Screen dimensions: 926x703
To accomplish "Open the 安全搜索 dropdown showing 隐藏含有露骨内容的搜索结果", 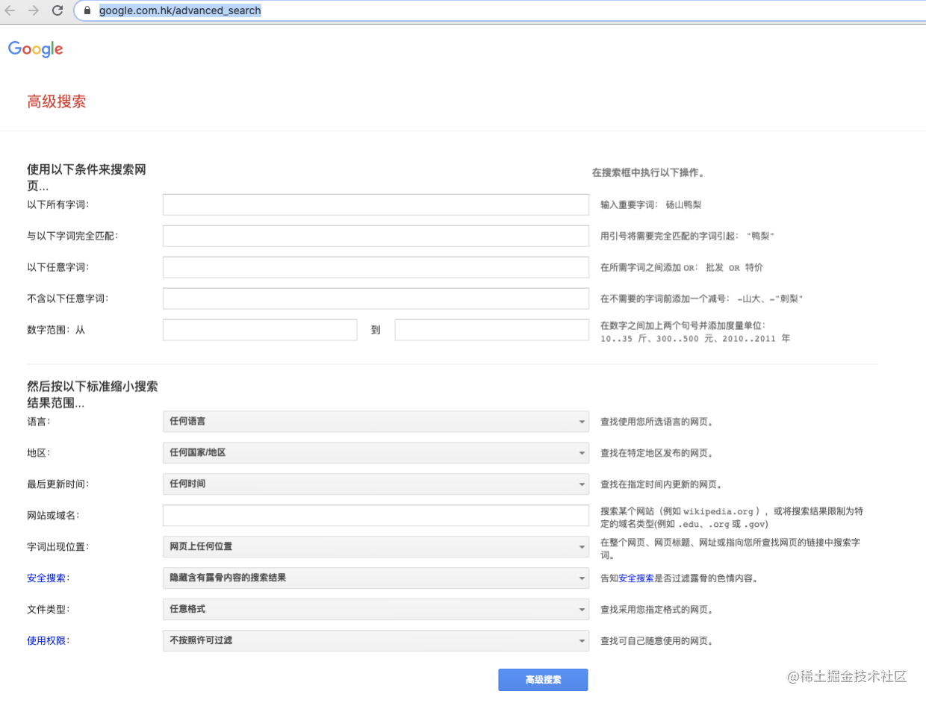I will pyautogui.click(x=376, y=578).
